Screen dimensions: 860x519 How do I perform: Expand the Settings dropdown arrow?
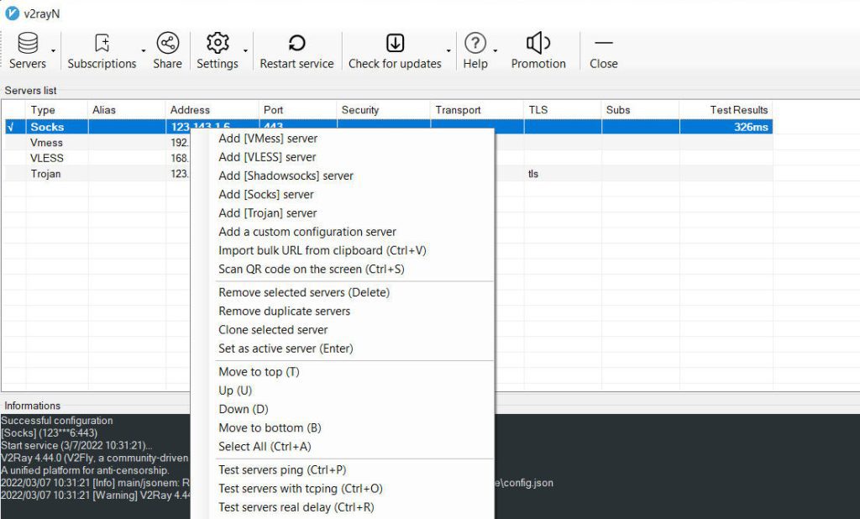(246, 51)
